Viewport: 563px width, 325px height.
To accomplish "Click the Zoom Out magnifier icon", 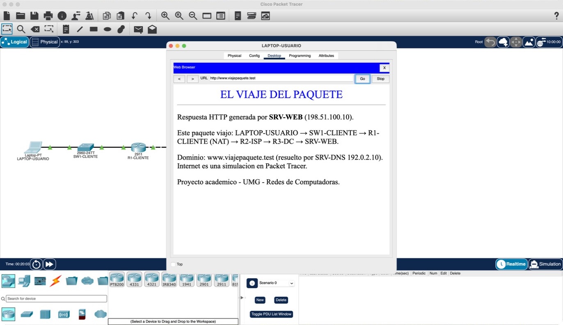I will pos(193,16).
